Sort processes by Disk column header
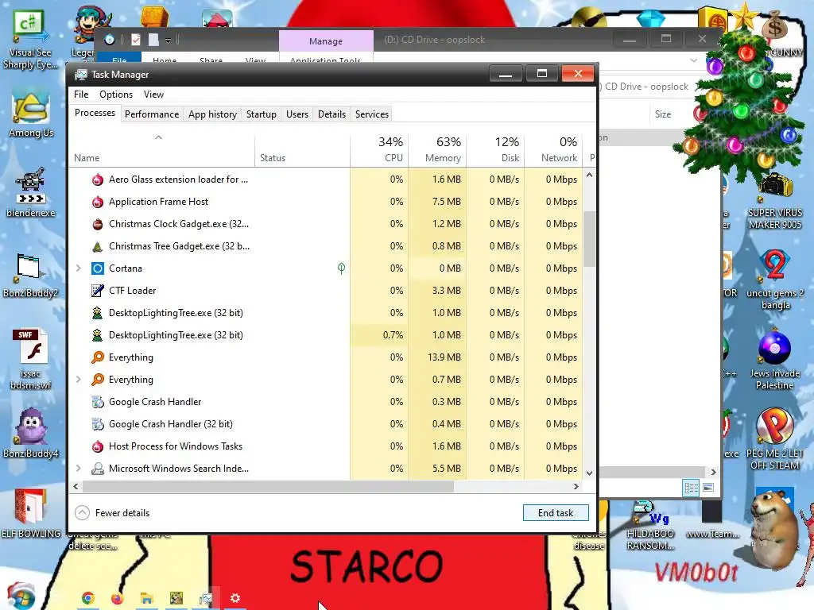Screen dimensions: 814x610 click(x=496, y=150)
